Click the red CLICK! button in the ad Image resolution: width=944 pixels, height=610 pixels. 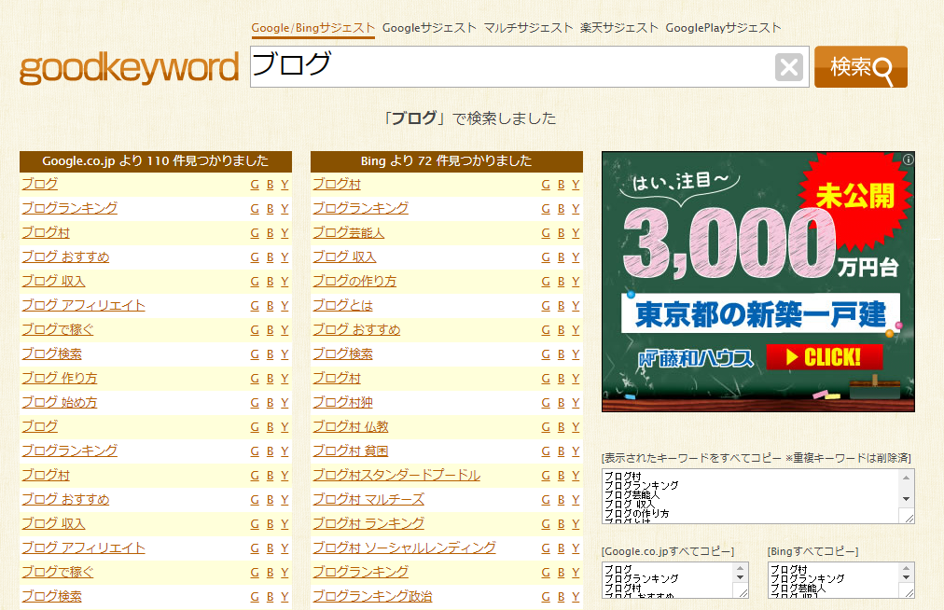pos(825,357)
